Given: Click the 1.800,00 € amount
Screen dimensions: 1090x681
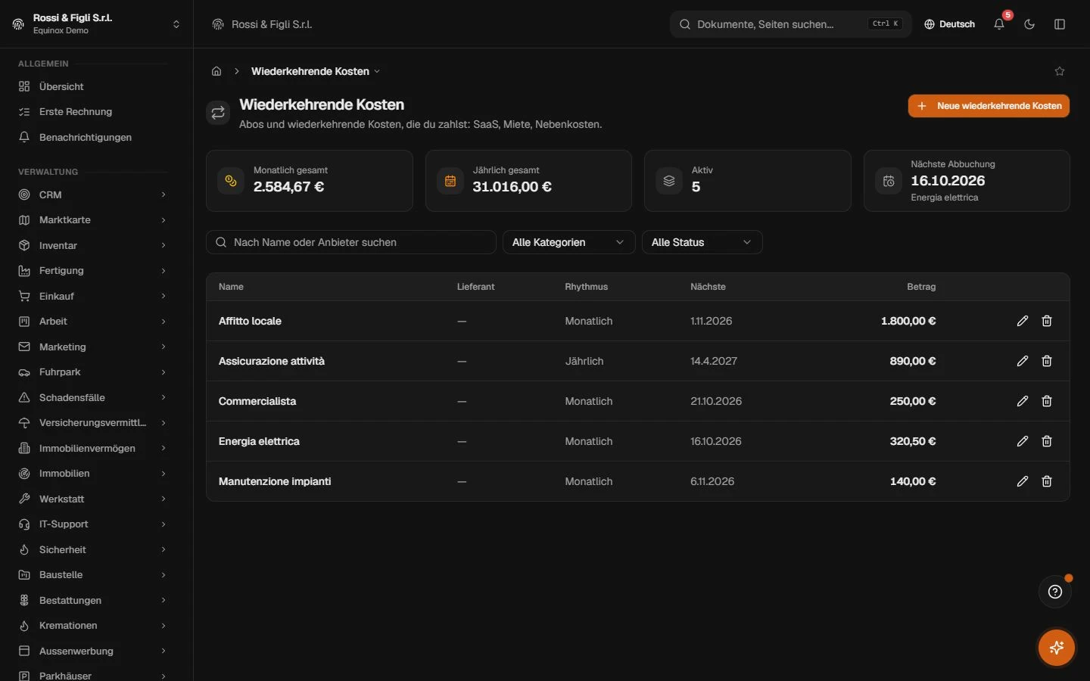Looking at the screenshot, I should [908, 321].
